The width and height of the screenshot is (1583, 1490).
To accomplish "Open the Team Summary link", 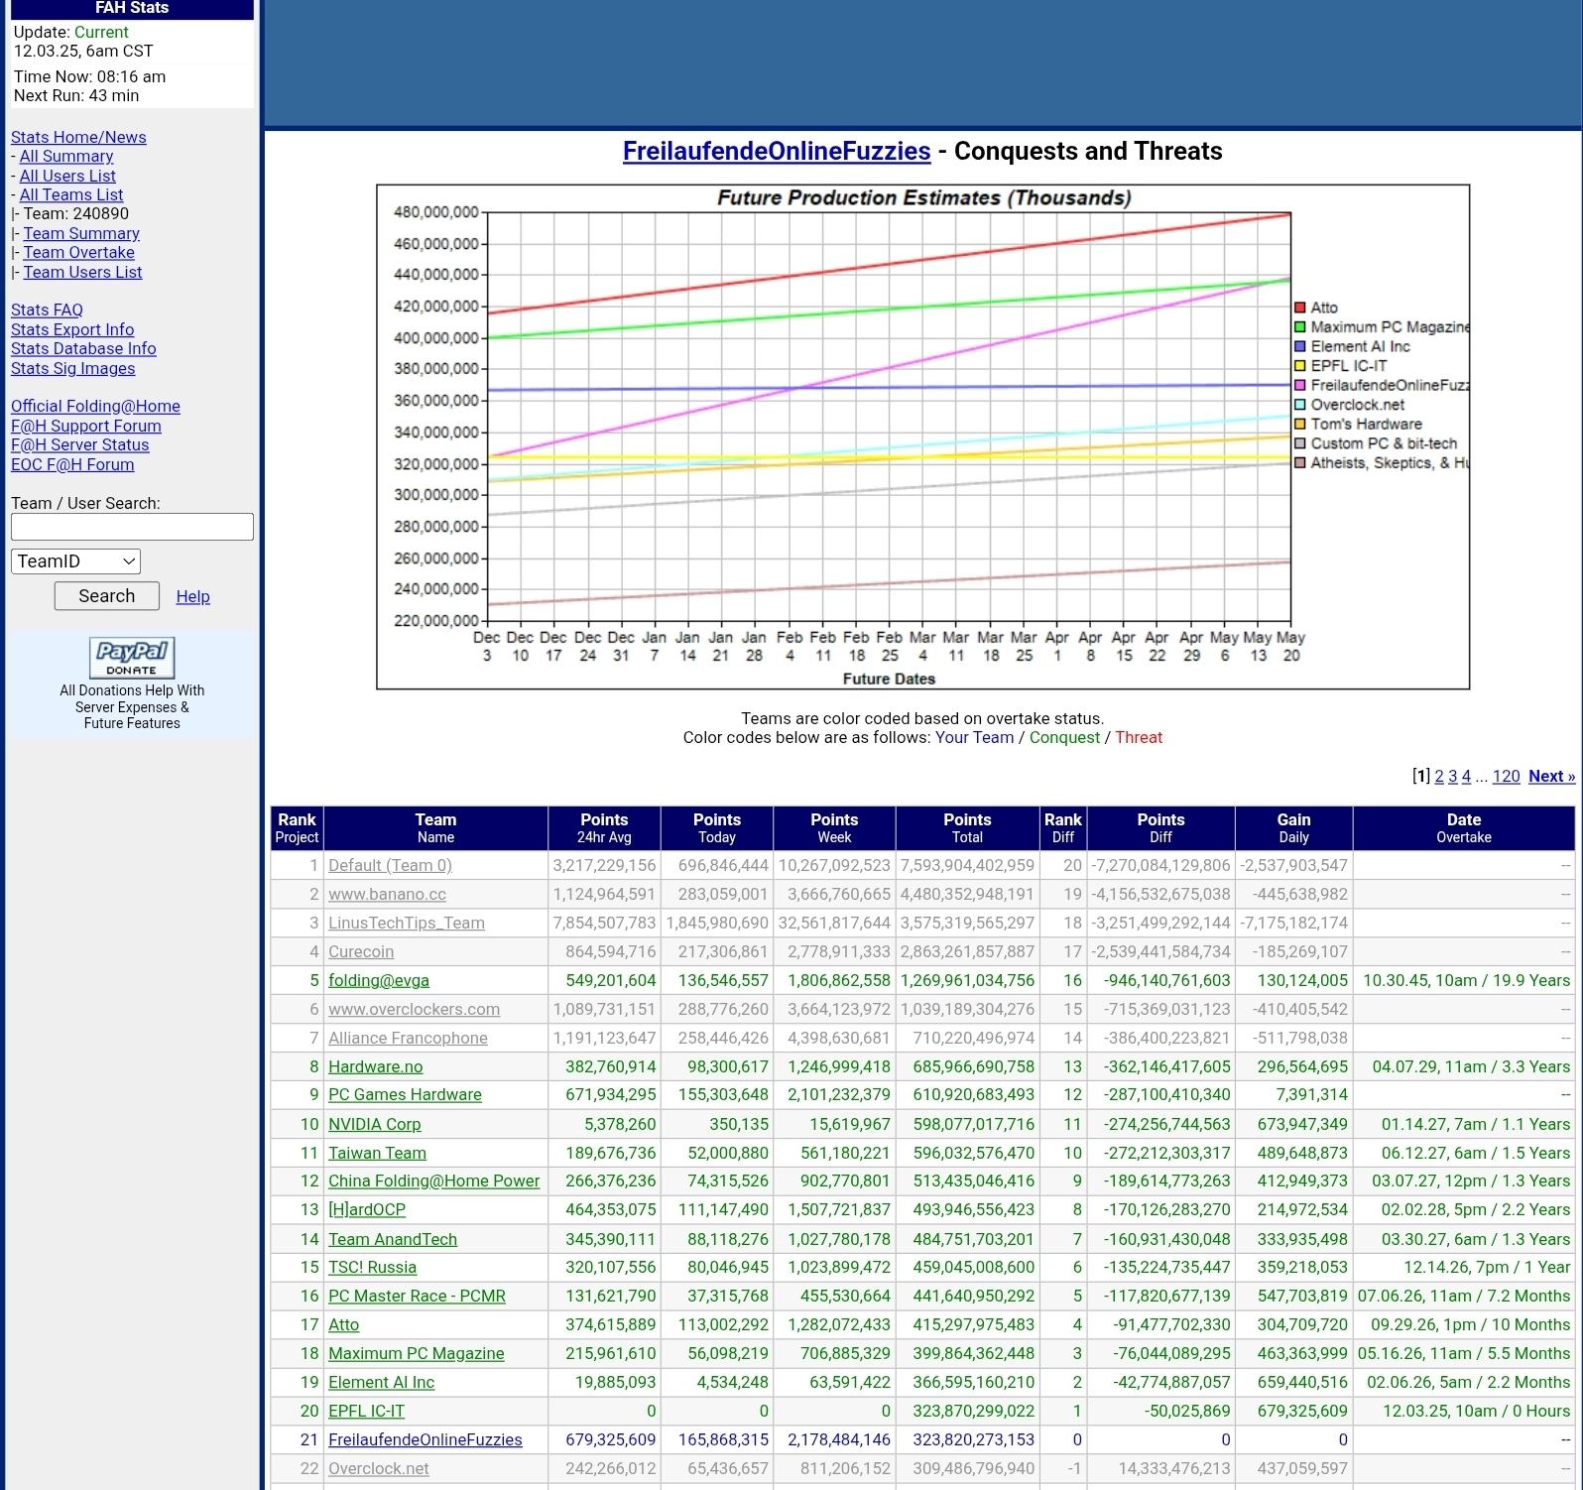I will [x=81, y=233].
